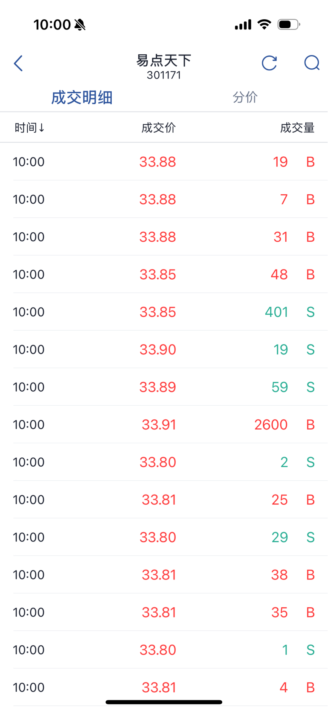
Task: Toggle sort order on 时间 column
Action: point(29,128)
